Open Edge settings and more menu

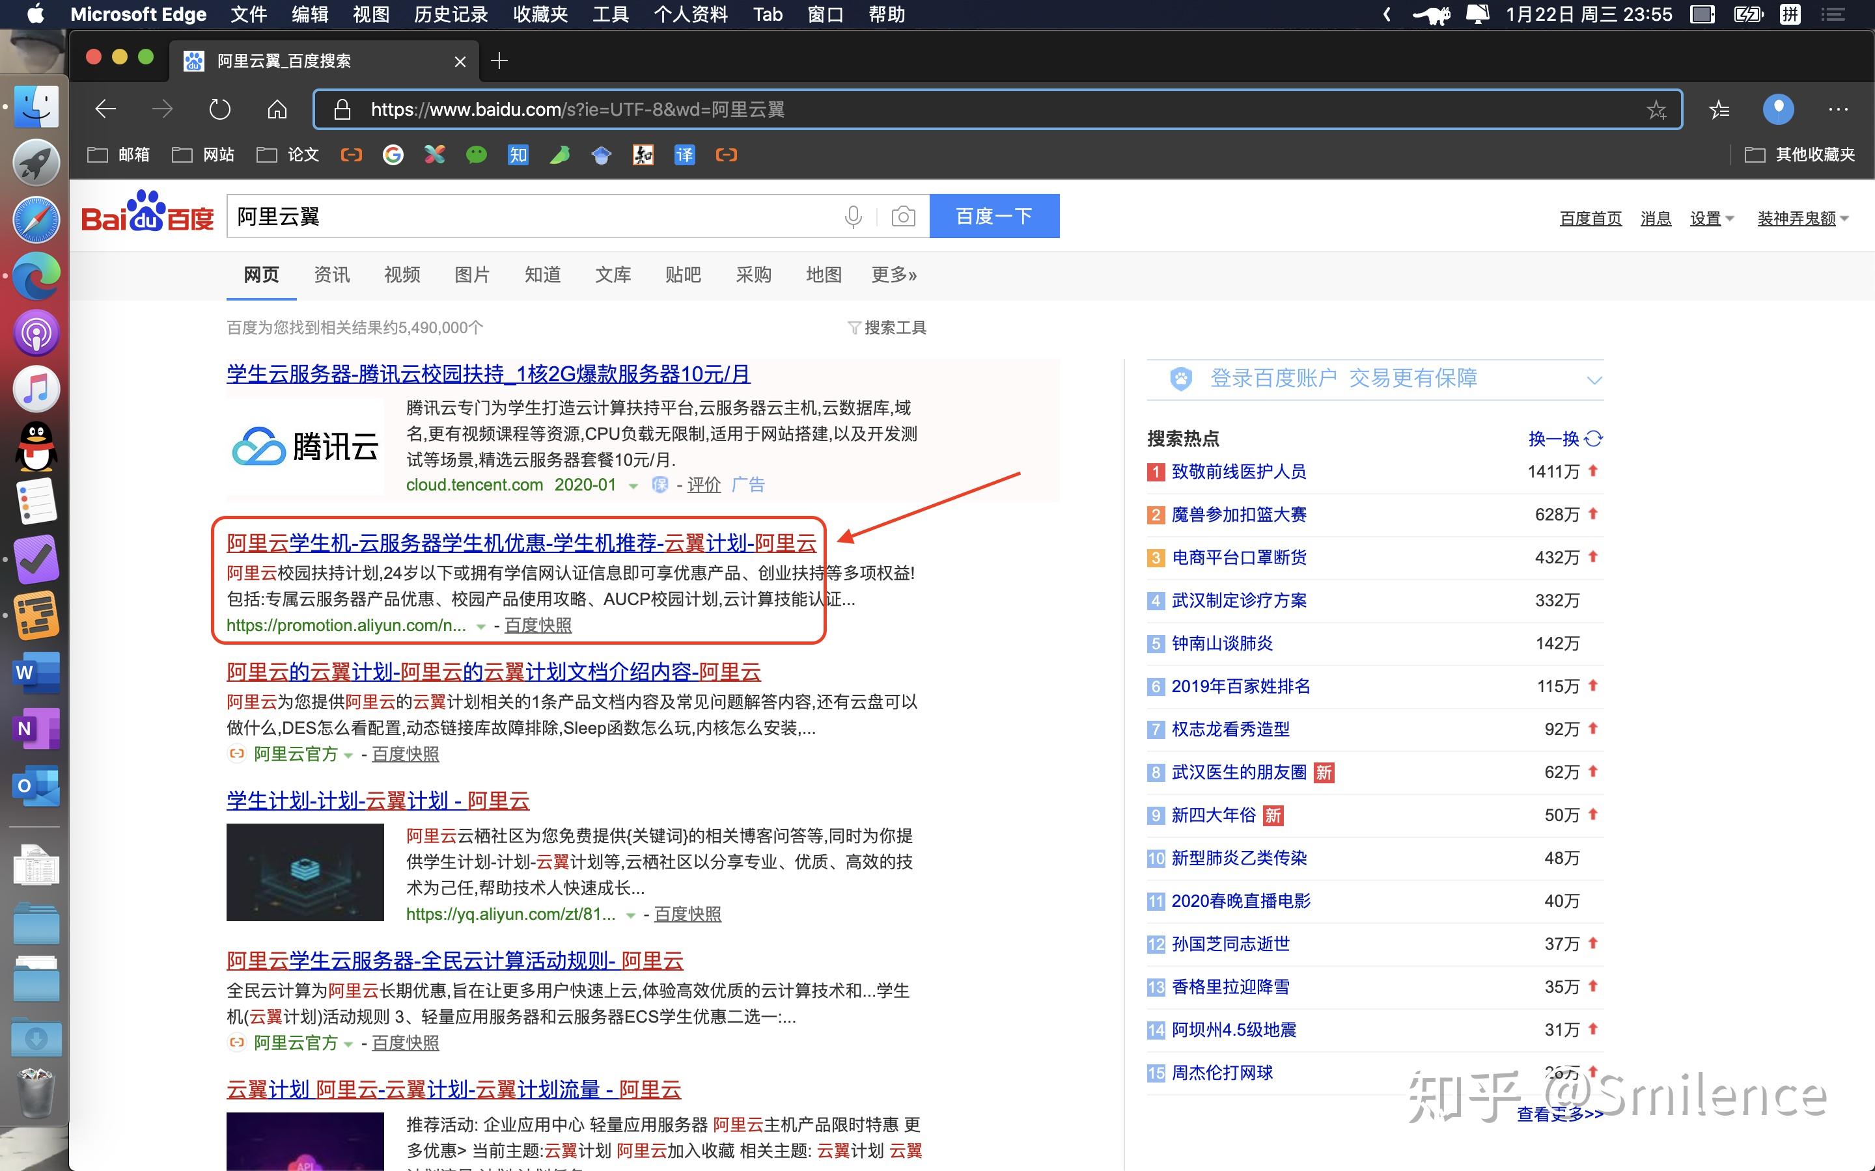click(1838, 109)
